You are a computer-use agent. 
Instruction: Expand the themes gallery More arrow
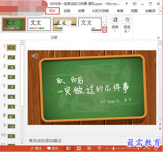click(105, 30)
